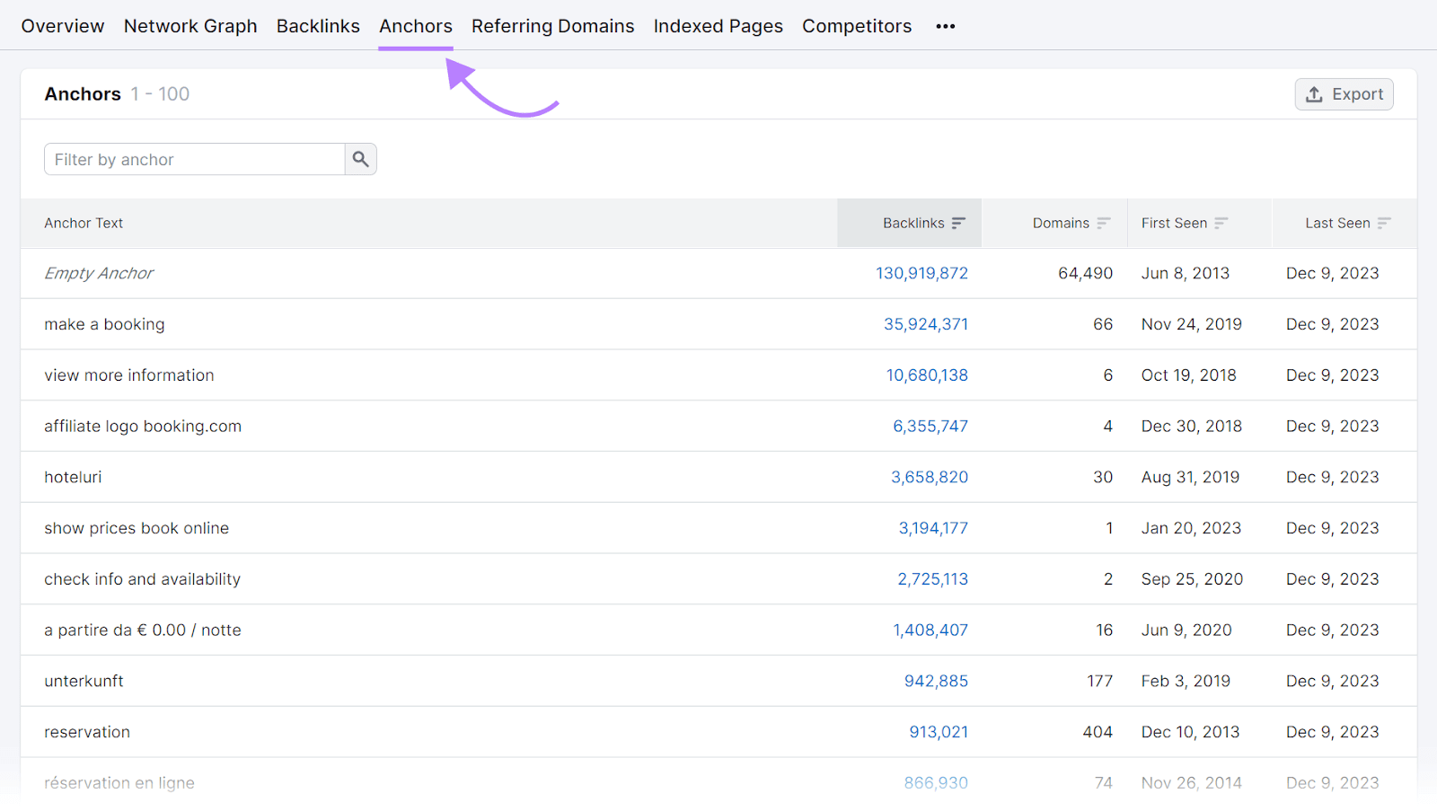
Task: Click first seen date Oct 19, 2018
Action: [x=1189, y=375]
